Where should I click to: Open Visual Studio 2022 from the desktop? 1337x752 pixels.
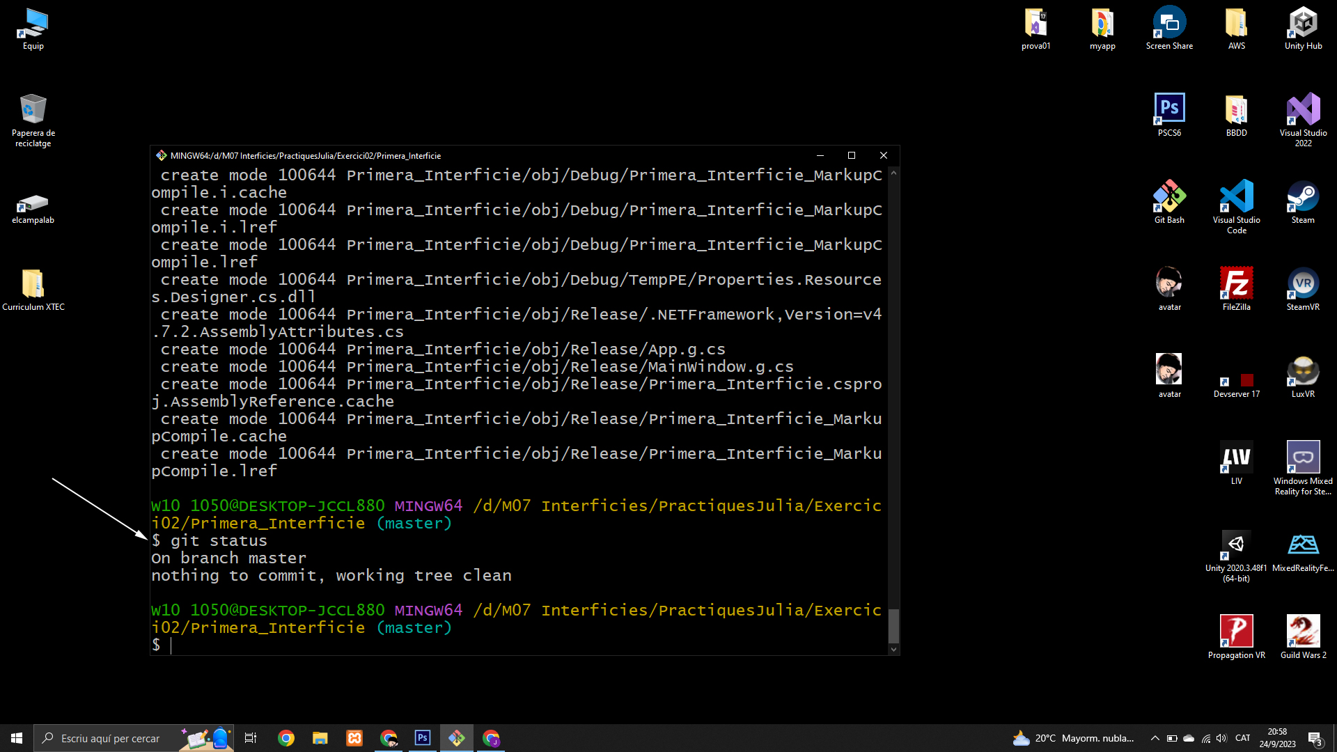pos(1303,111)
